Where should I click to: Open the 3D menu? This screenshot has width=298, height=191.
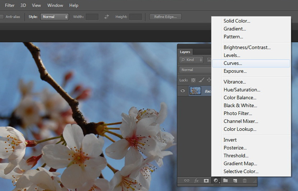point(23,5)
